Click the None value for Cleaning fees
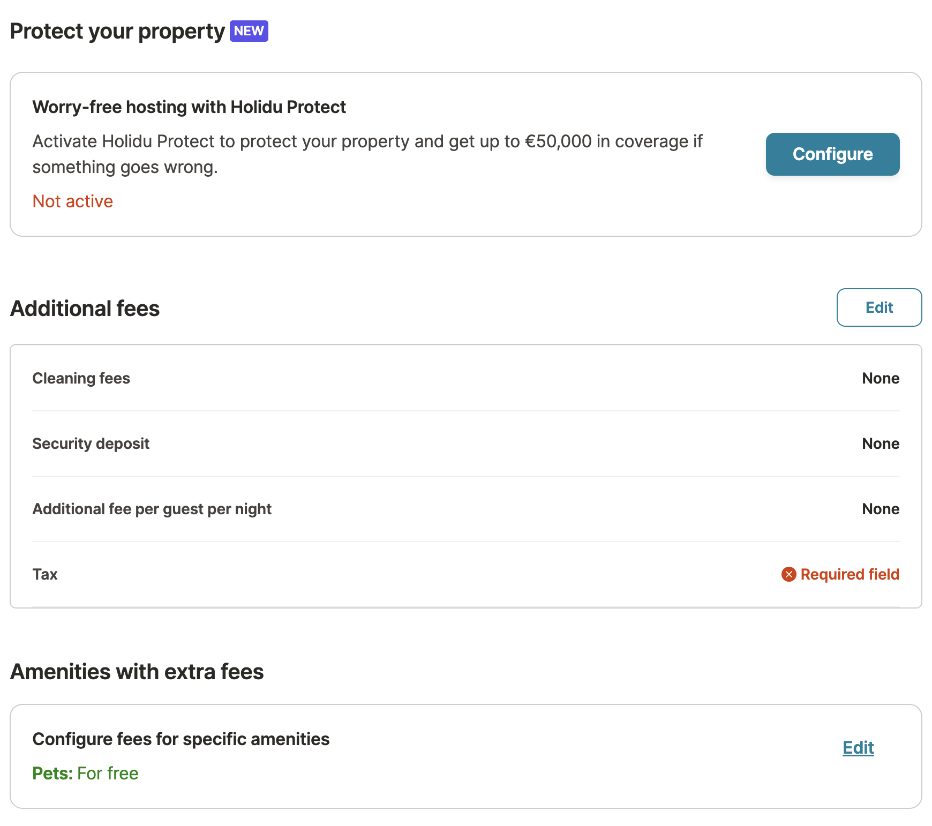Screen dimensions: 932x826 881,378
